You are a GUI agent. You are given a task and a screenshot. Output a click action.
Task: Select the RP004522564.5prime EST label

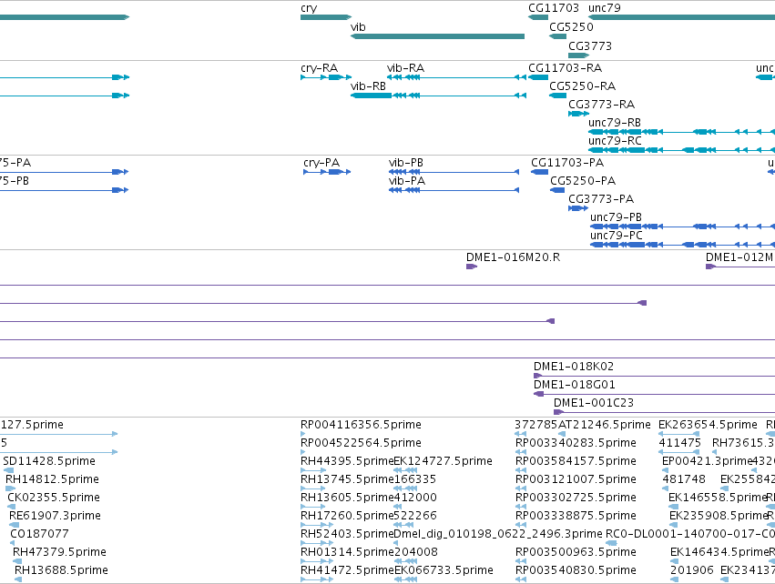pyautogui.click(x=361, y=443)
